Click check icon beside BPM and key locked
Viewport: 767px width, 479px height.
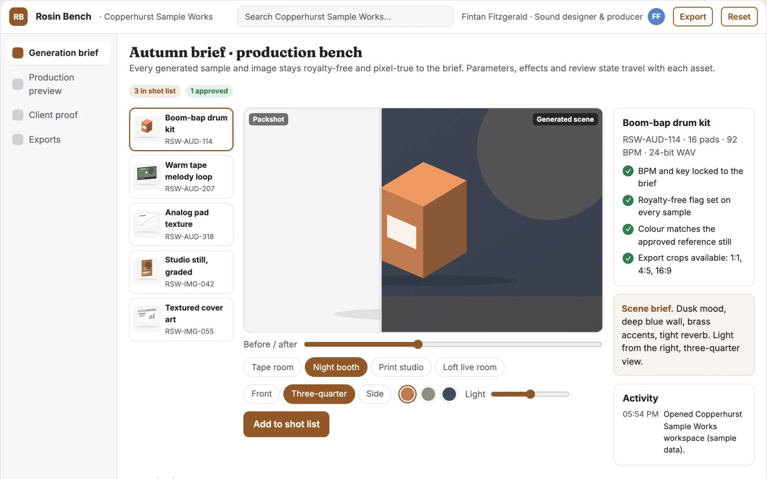point(628,171)
